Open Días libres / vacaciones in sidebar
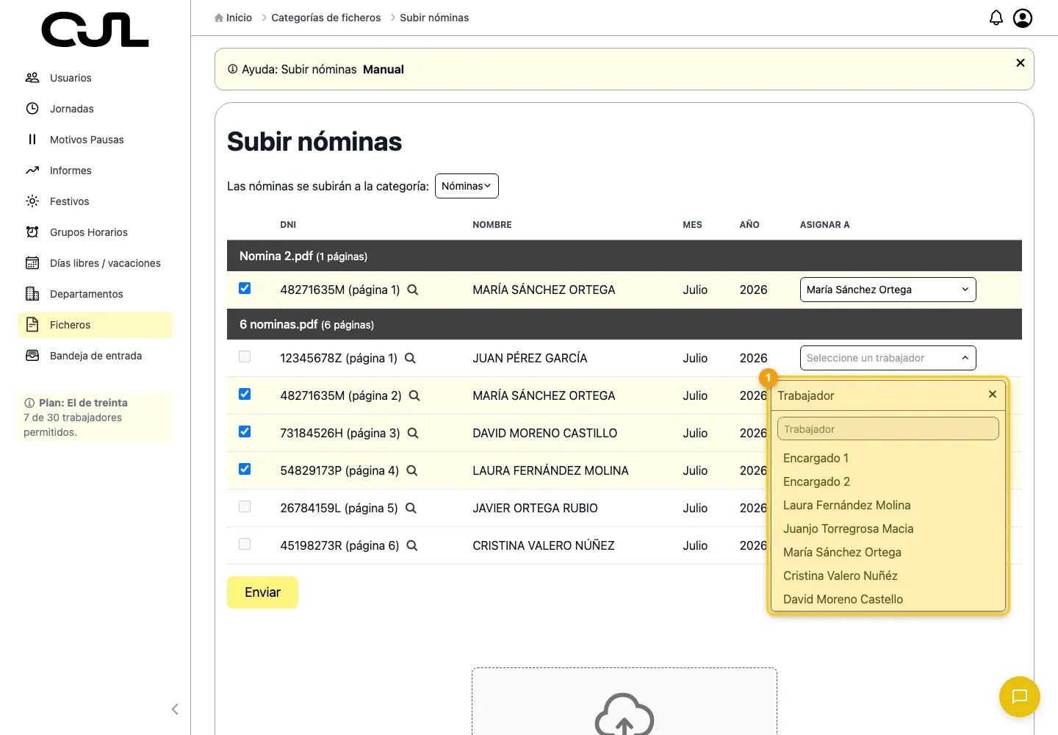 95,263
